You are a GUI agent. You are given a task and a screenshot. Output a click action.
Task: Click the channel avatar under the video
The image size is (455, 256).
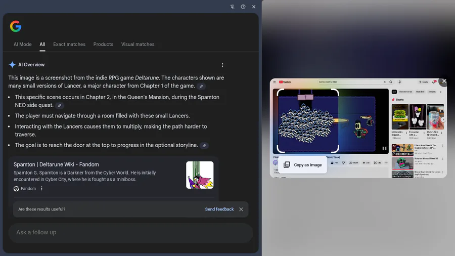tap(276, 163)
